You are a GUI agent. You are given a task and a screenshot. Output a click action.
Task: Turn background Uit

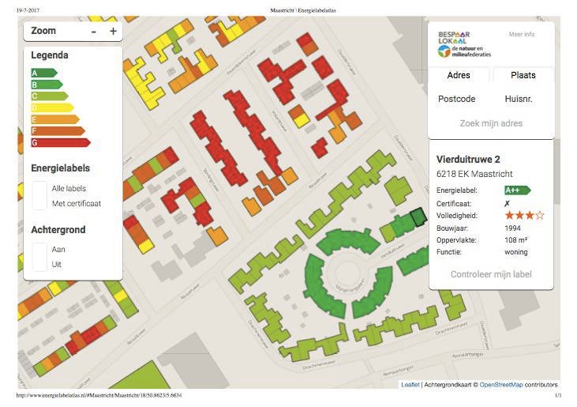coord(56,264)
